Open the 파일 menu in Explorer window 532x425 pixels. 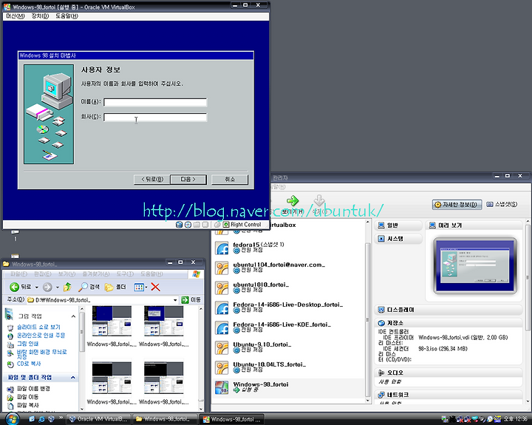click(x=19, y=274)
